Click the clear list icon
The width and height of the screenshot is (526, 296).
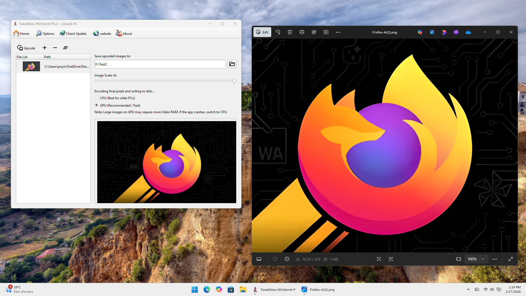tap(65, 48)
